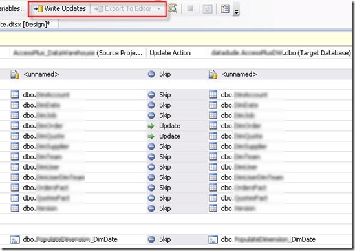Select the source _DimDate stored procedure
355x251 pixels.
coord(70,239)
